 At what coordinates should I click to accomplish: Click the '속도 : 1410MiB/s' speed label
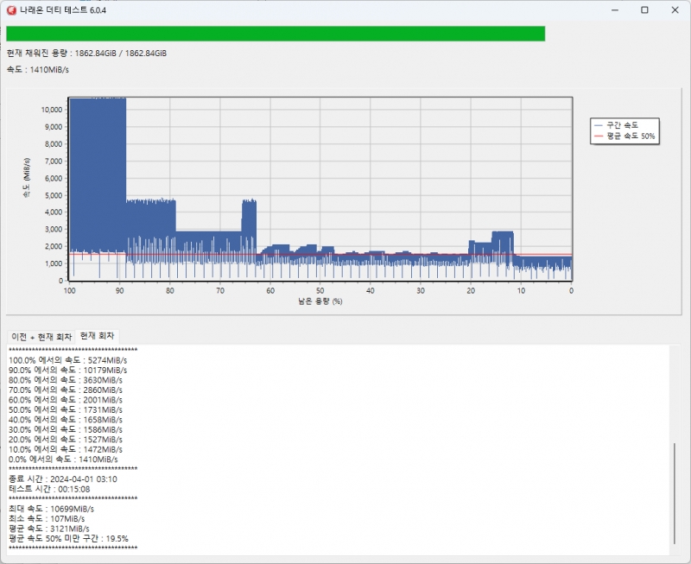pyautogui.click(x=37, y=70)
